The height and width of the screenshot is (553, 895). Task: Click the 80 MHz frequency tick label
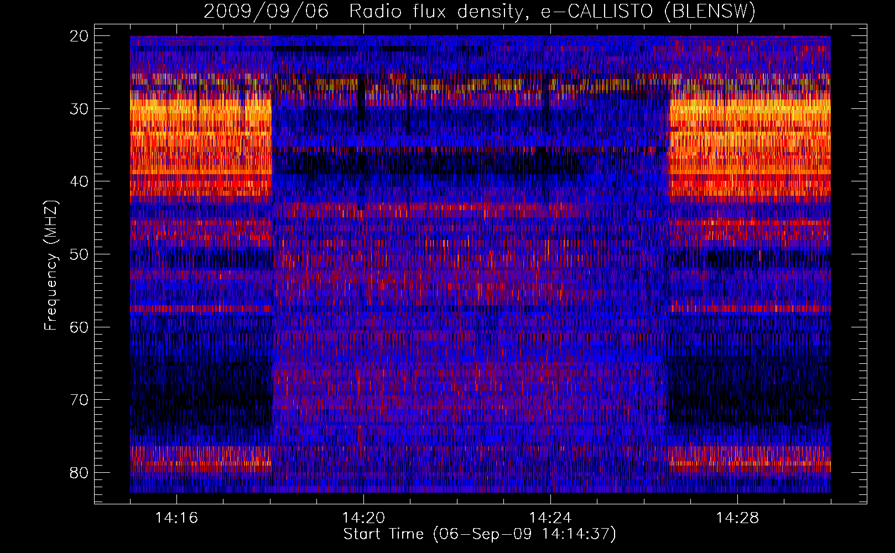[80, 473]
